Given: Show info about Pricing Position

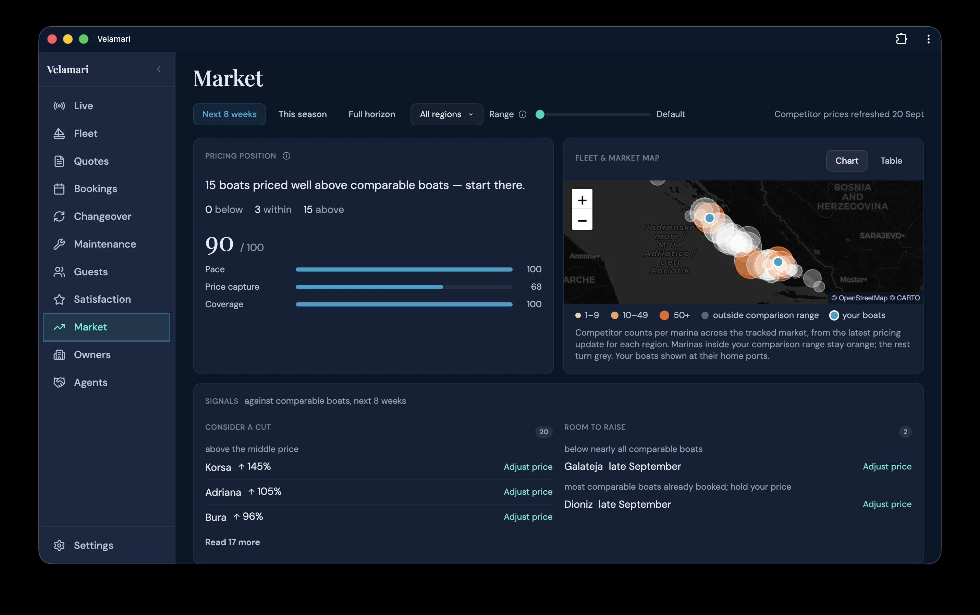Looking at the screenshot, I should (286, 156).
